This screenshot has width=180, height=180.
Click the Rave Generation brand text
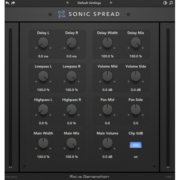point(89,176)
